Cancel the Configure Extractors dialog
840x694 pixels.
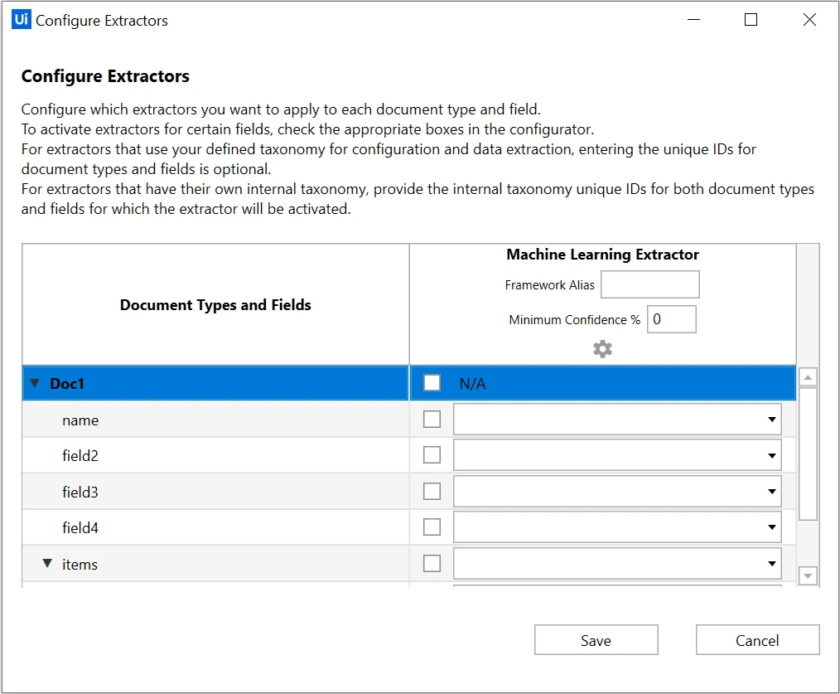[x=757, y=640]
